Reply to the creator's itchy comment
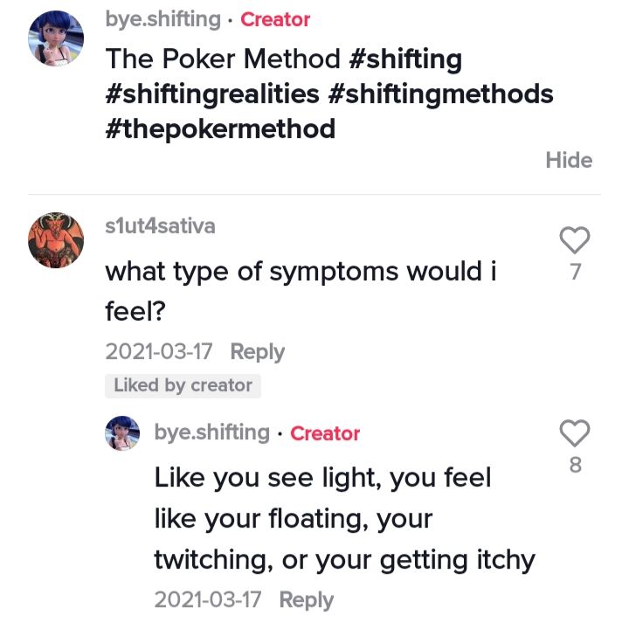Image resolution: width=629 pixels, height=629 pixels. click(x=307, y=600)
